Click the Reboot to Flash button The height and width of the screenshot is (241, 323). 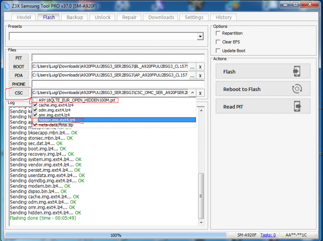[263, 89]
